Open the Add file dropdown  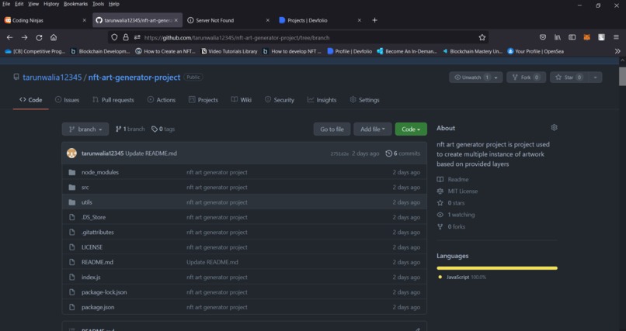tap(373, 129)
